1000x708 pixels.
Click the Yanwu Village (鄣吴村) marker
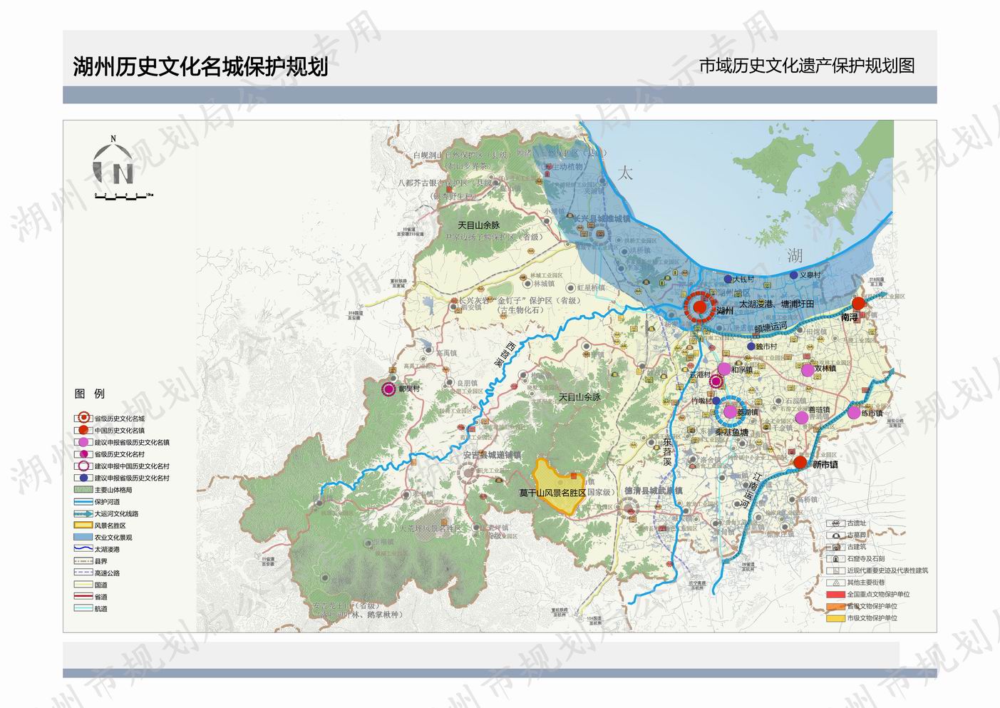tap(388, 389)
